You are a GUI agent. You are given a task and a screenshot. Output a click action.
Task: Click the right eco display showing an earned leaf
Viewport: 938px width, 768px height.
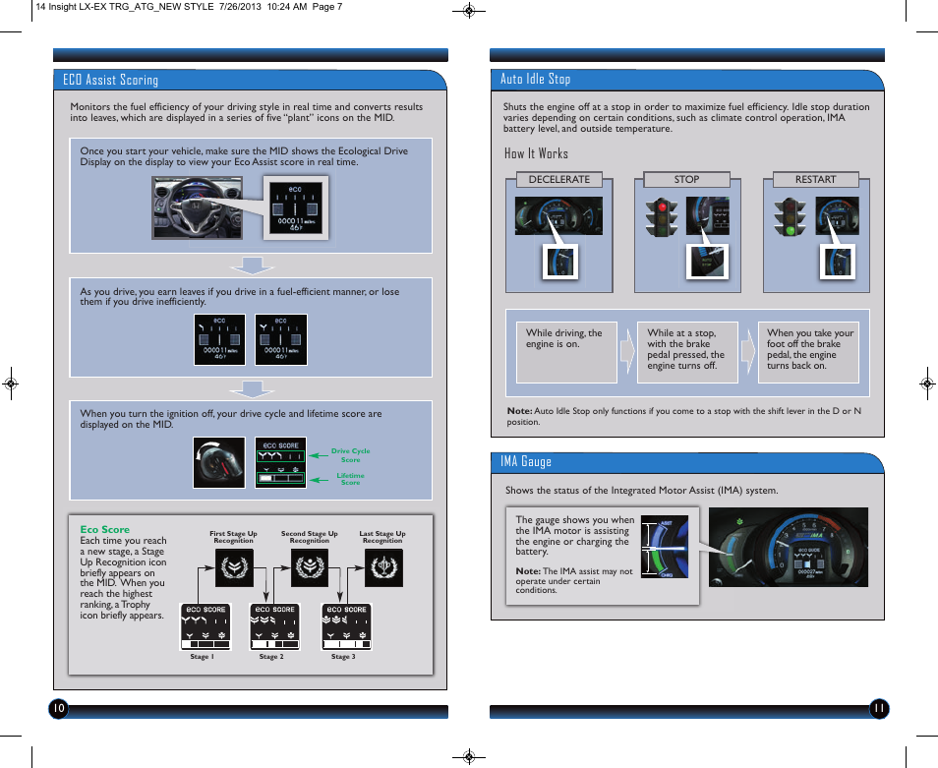(281, 339)
